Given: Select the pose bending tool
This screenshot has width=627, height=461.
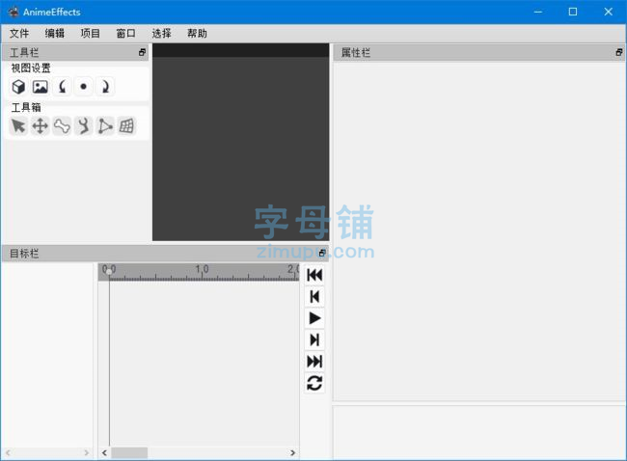Looking at the screenshot, I should point(83,126).
